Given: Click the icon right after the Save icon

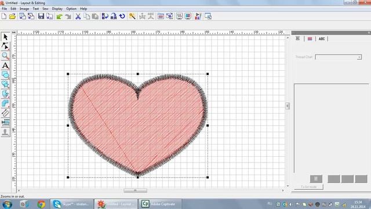Looking at the screenshot, I should [50, 16].
